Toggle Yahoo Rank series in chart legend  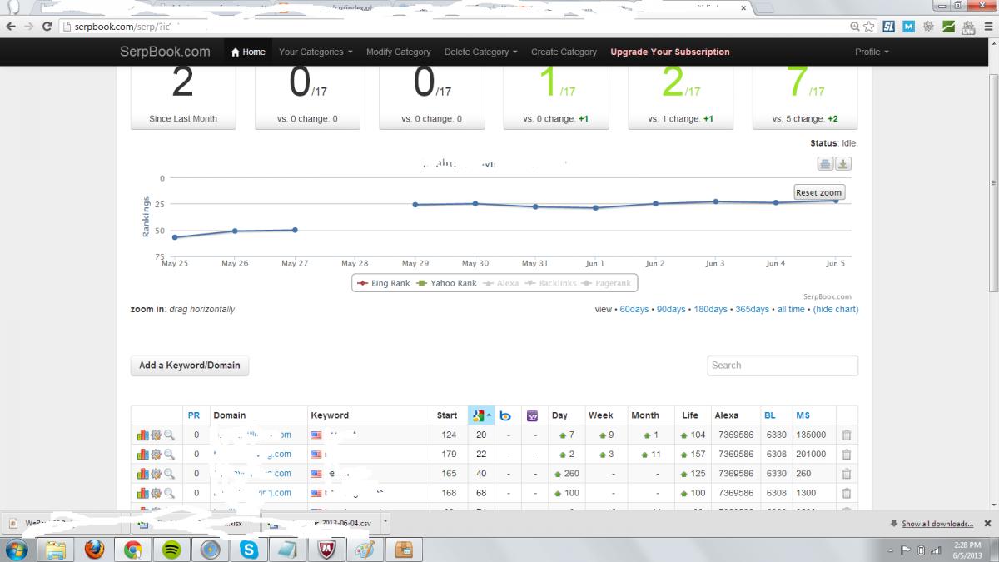(446, 283)
